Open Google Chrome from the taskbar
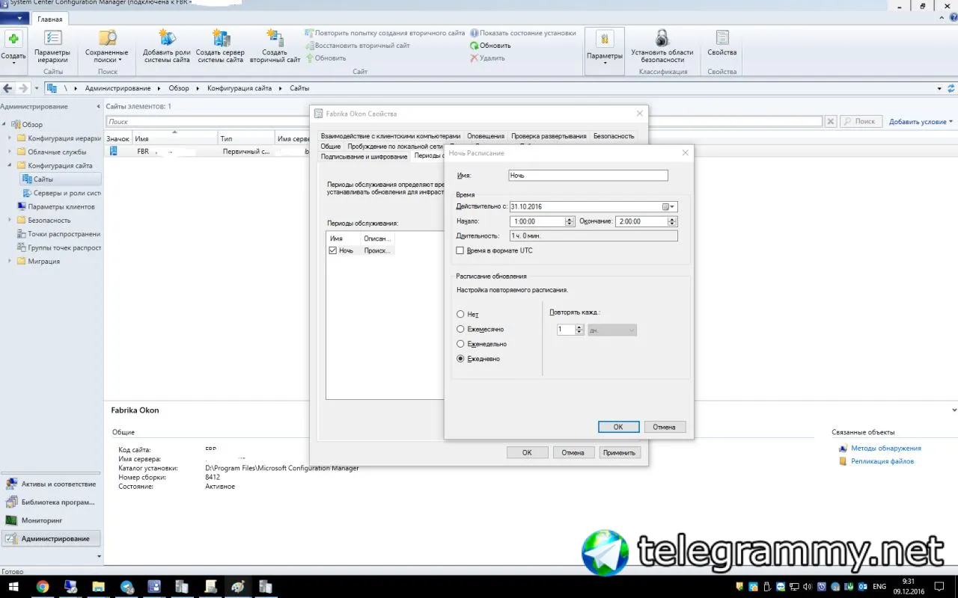This screenshot has height=598, width=958. click(x=42, y=587)
